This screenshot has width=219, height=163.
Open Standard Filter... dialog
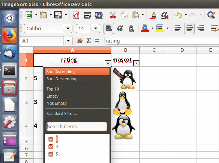tap(61, 114)
